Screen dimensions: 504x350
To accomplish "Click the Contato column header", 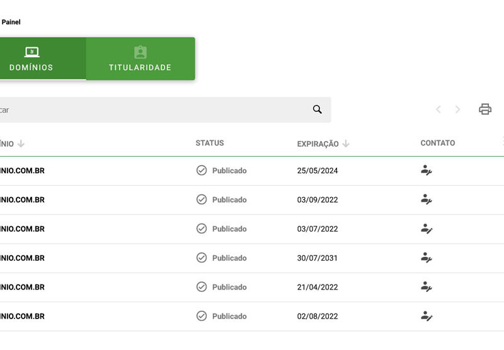I will 437,143.
